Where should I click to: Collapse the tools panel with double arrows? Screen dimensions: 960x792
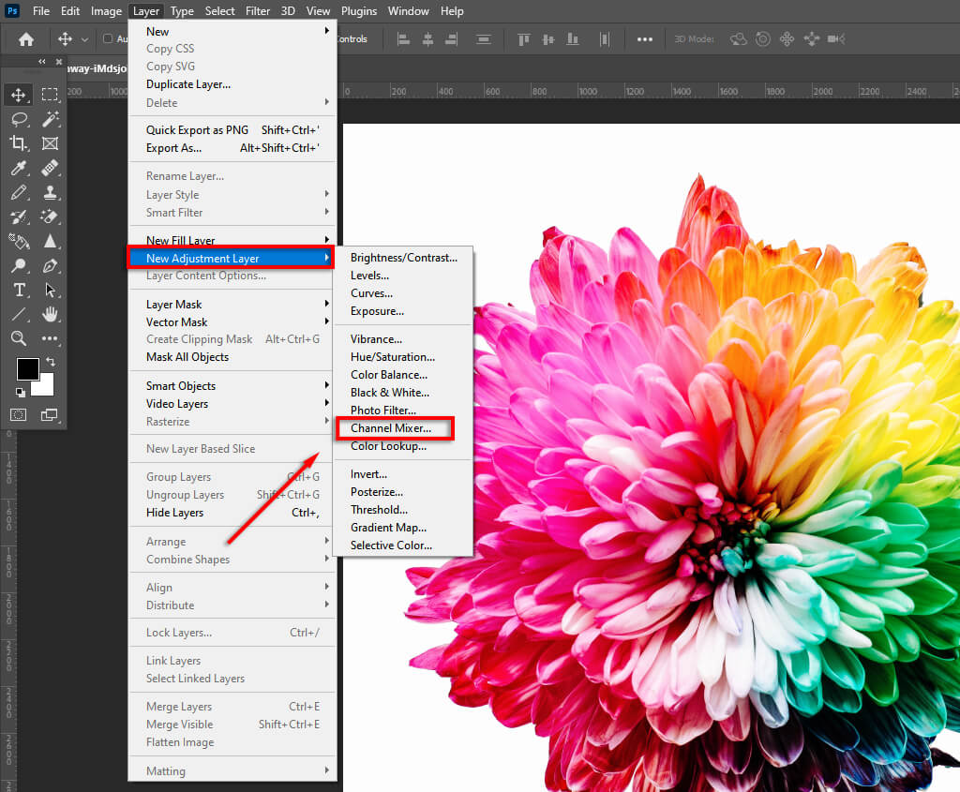coord(42,62)
